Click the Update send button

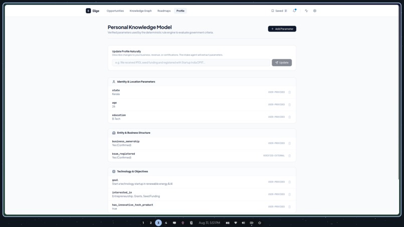(x=282, y=63)
